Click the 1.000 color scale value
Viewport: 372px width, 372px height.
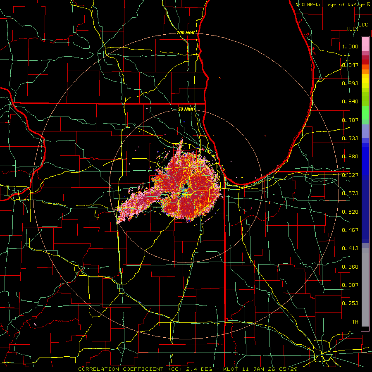350,46
